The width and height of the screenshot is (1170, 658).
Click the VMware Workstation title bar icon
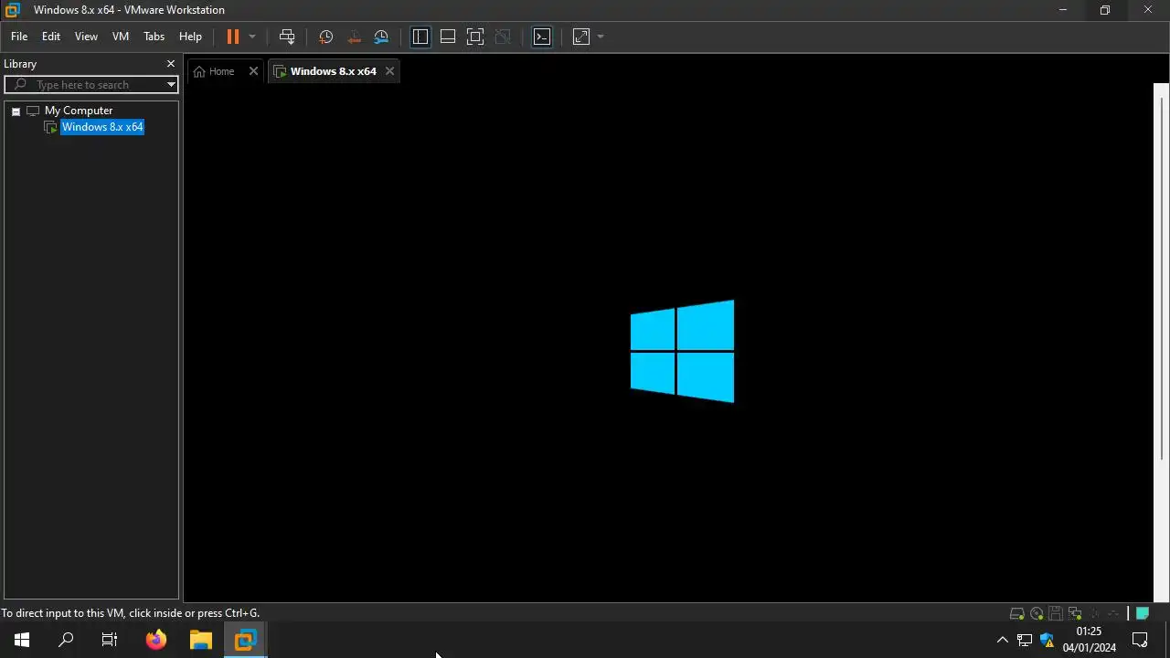pyautogui.click(x=12, y=10)
